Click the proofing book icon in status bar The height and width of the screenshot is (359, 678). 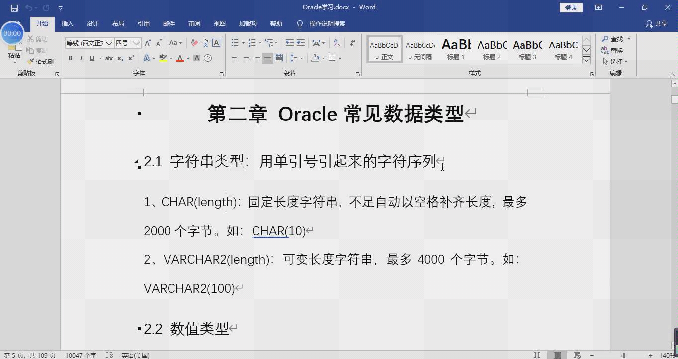(109, 355)
